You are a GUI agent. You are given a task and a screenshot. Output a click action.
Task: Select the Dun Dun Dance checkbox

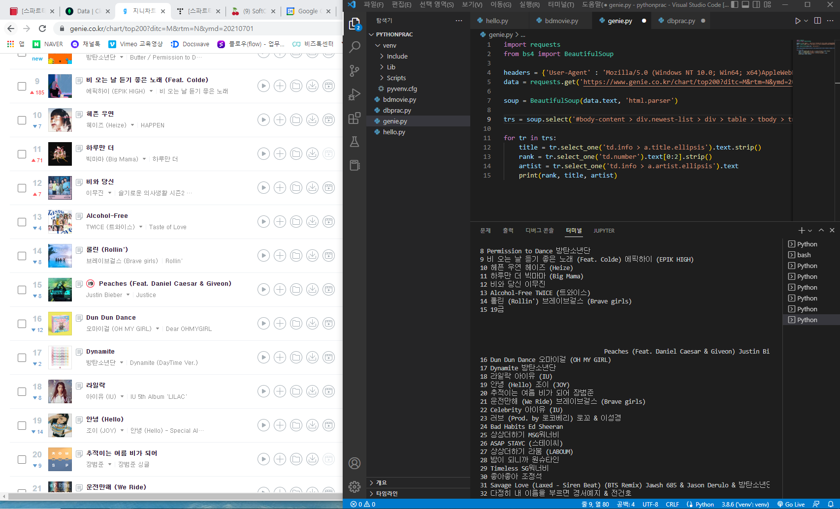click(x=22, y=324)
